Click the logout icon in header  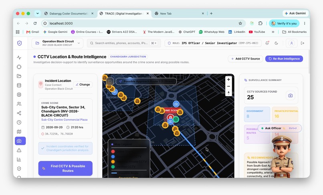(303, 43)
